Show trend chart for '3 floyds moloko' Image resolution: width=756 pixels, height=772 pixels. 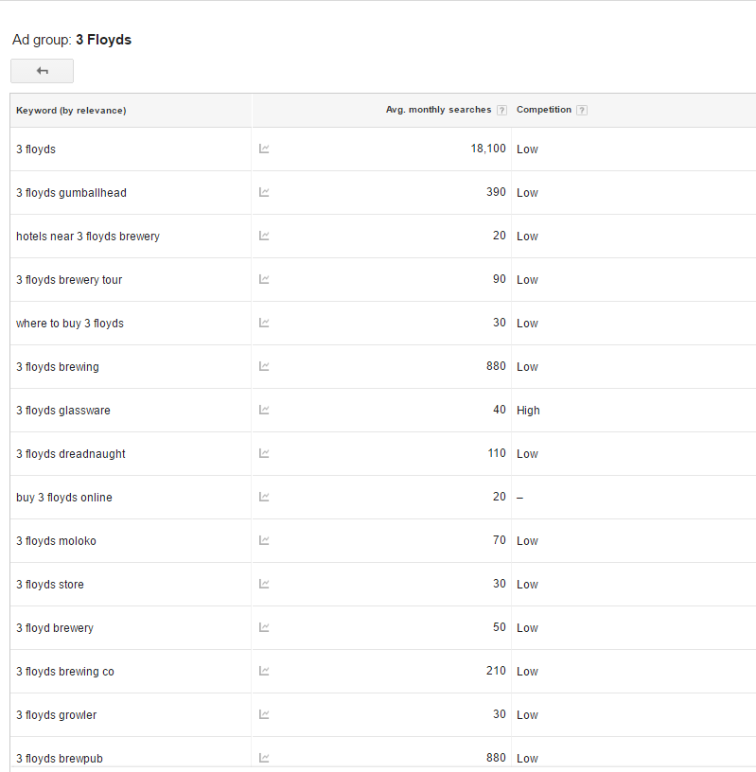click(x=264, y=540)
